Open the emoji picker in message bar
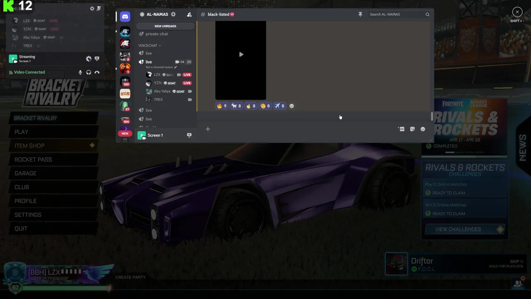The height and width of the screenshot is (299, 531). pyautogui.click(x=423, y=129)
